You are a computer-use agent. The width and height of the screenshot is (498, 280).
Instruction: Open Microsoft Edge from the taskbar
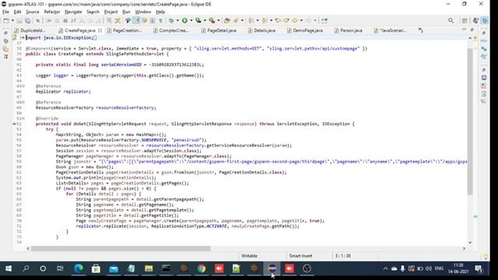pos(79,268)
